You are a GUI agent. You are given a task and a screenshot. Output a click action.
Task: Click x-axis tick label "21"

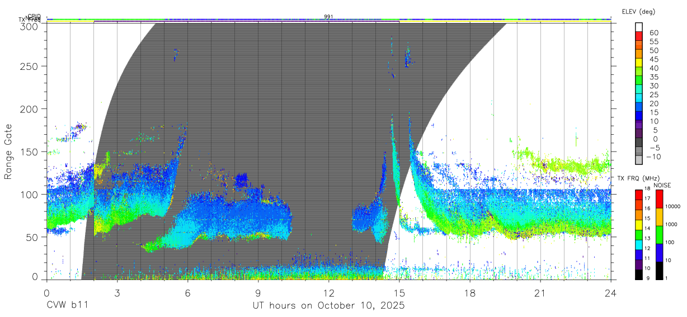[x=540, y=293]
